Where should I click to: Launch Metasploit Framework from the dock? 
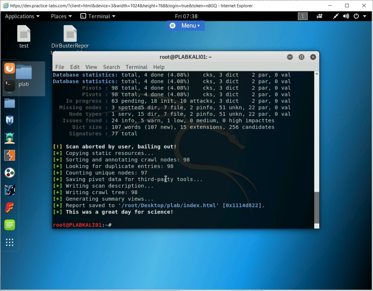[x=10, y=120]
